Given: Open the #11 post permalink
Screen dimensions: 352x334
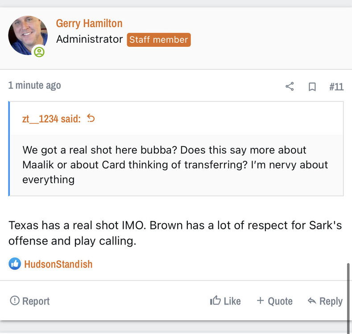Looking at the screenshot, I should tap(336, 86).
